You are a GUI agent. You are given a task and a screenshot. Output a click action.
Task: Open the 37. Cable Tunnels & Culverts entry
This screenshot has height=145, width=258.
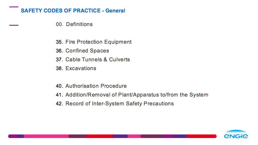click(93, 59)
